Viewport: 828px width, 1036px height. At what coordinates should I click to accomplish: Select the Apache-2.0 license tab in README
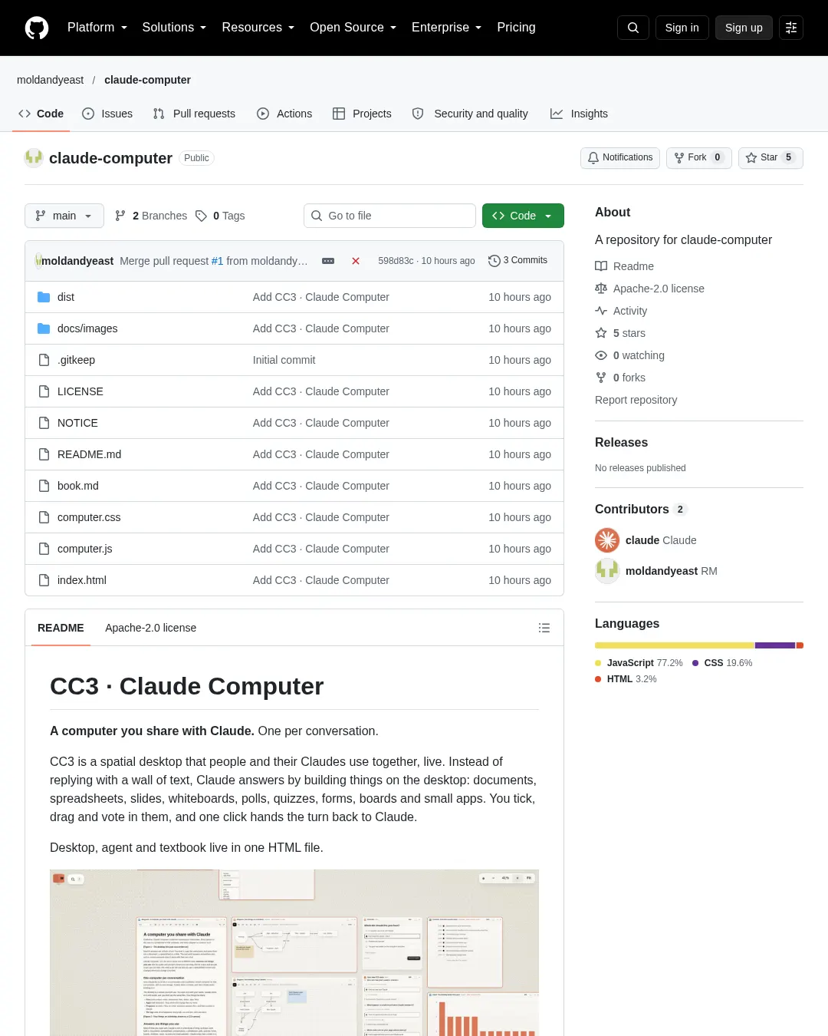pyautogui.click(x=150, y=628)
